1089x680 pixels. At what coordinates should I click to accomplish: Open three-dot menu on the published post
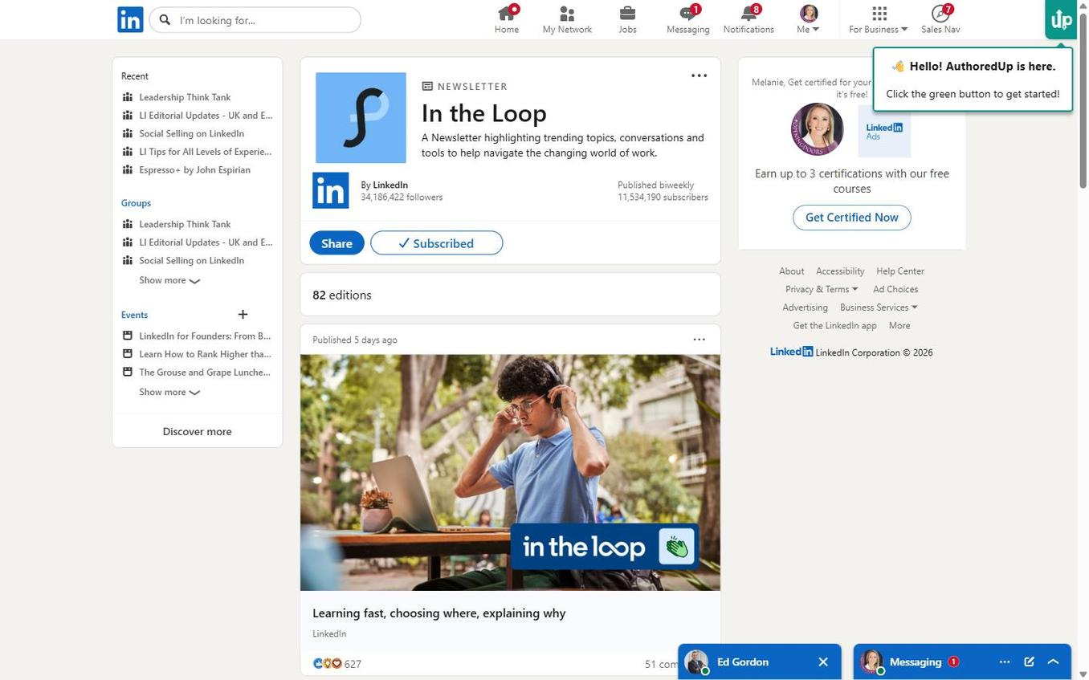[699, 340]
